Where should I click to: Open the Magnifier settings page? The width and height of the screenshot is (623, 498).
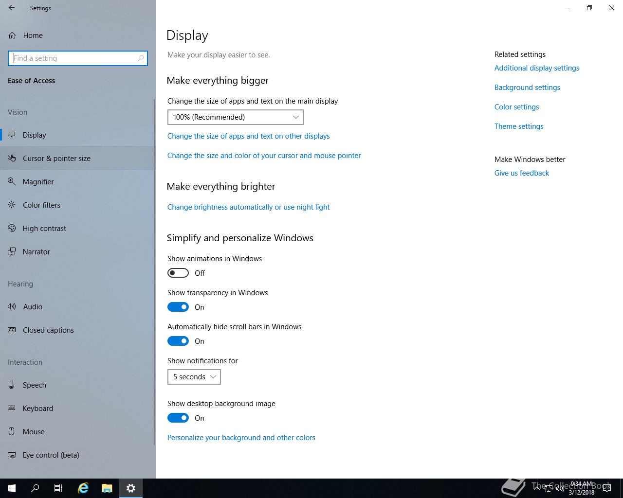(x=78, y=181)
